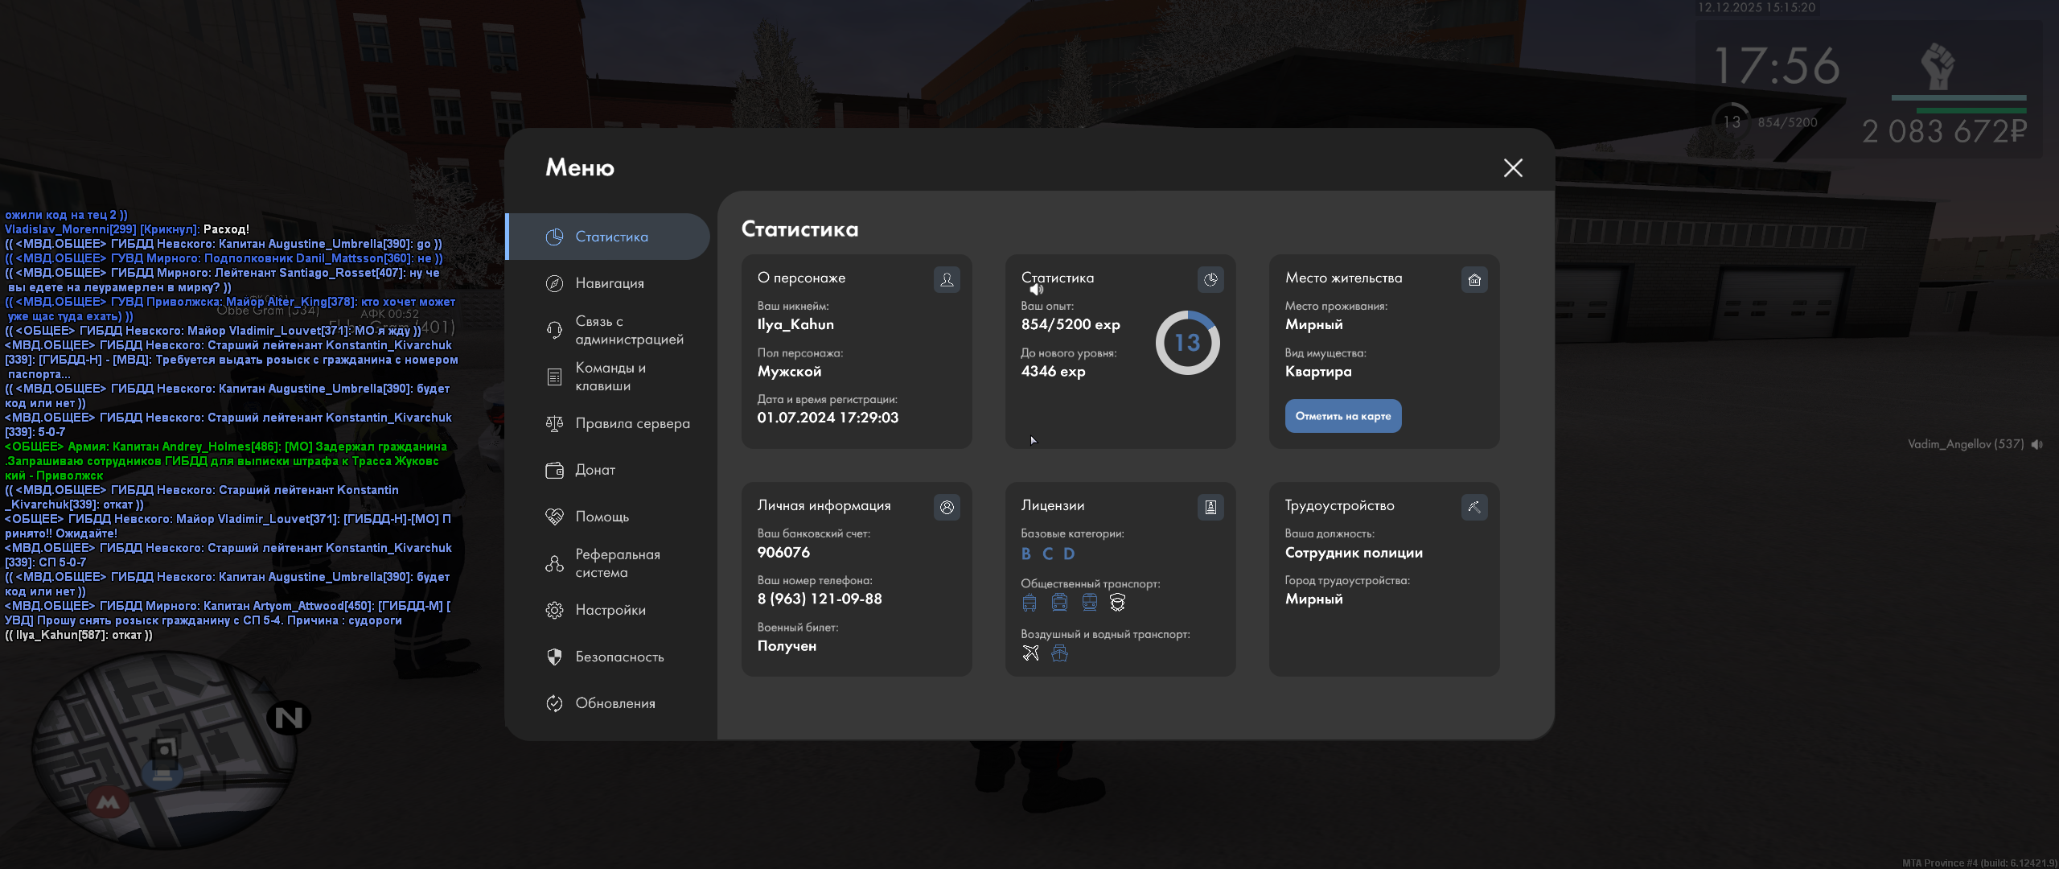Click the level 13 circular progress ring
The width and height of the screenshot is (2059, 869).
pos(1187,343)
